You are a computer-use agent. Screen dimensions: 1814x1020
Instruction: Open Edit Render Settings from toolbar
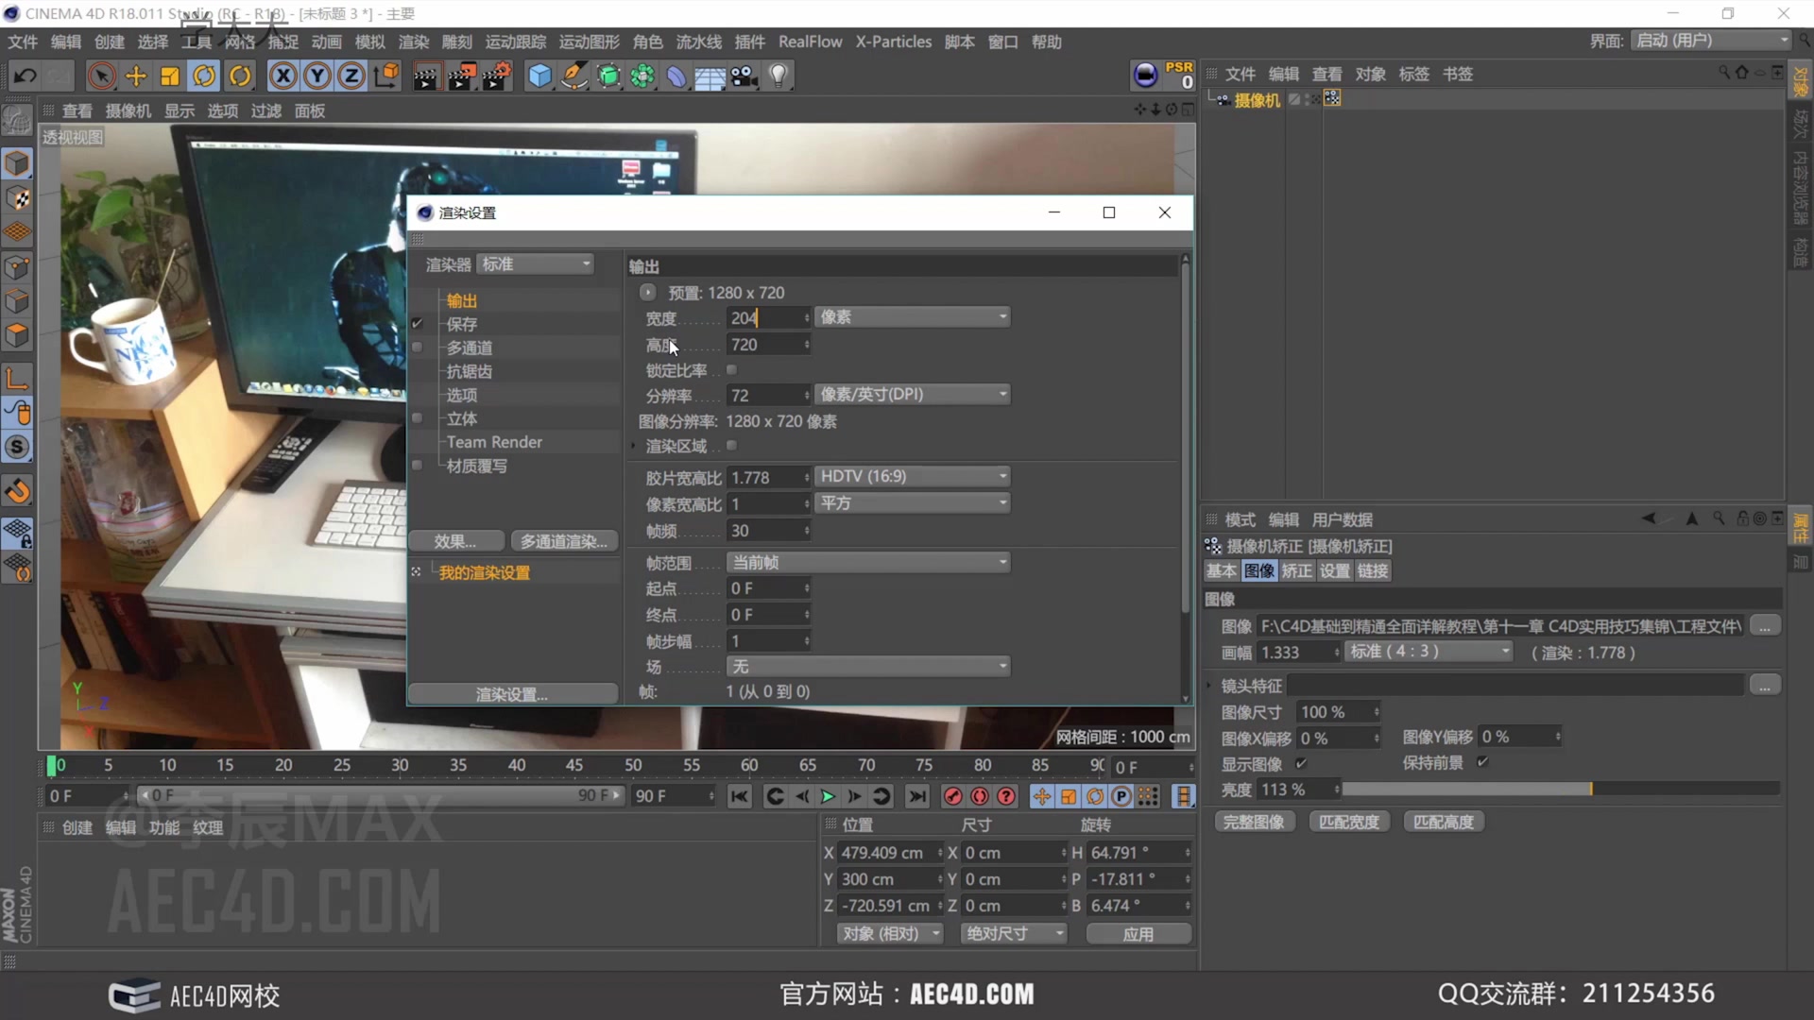tap(497, 76)
